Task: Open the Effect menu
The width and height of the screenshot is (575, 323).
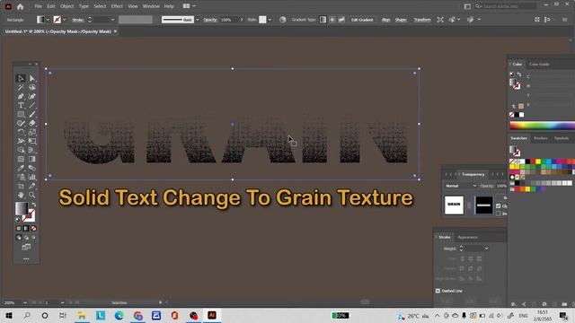Action: 117,6
